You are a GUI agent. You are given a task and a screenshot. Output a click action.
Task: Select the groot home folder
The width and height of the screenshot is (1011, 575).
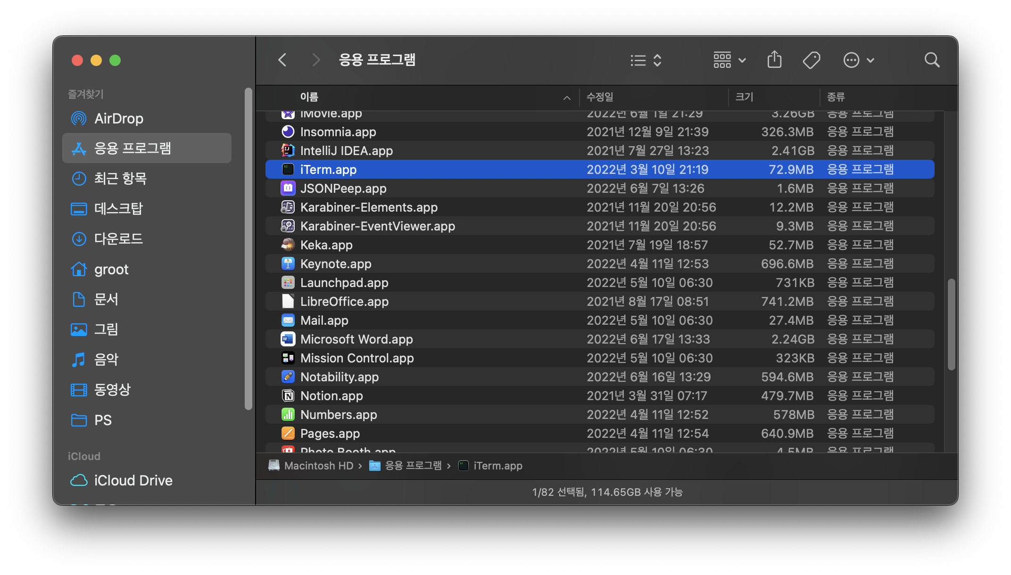111,269
